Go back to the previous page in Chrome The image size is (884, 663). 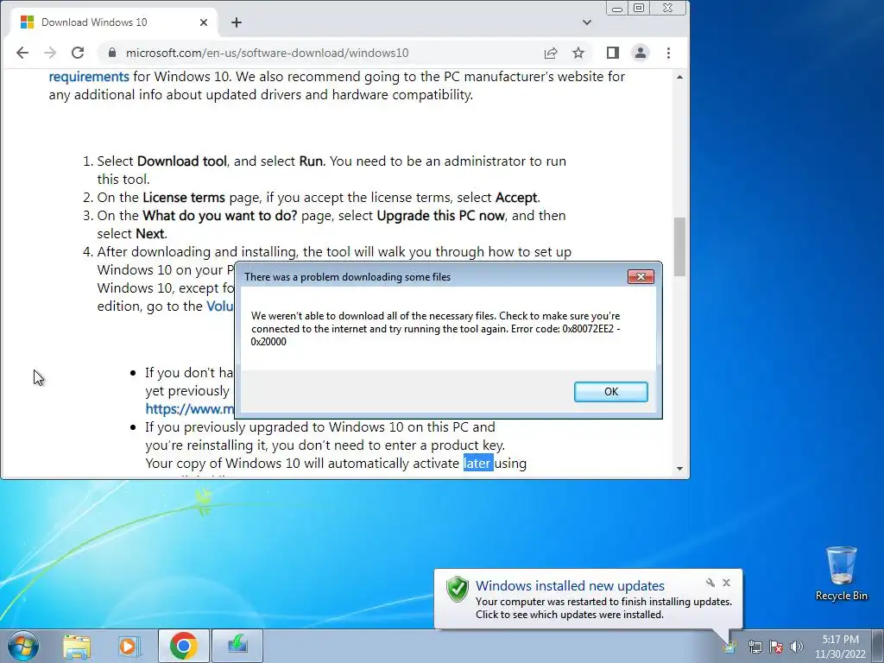22,53
